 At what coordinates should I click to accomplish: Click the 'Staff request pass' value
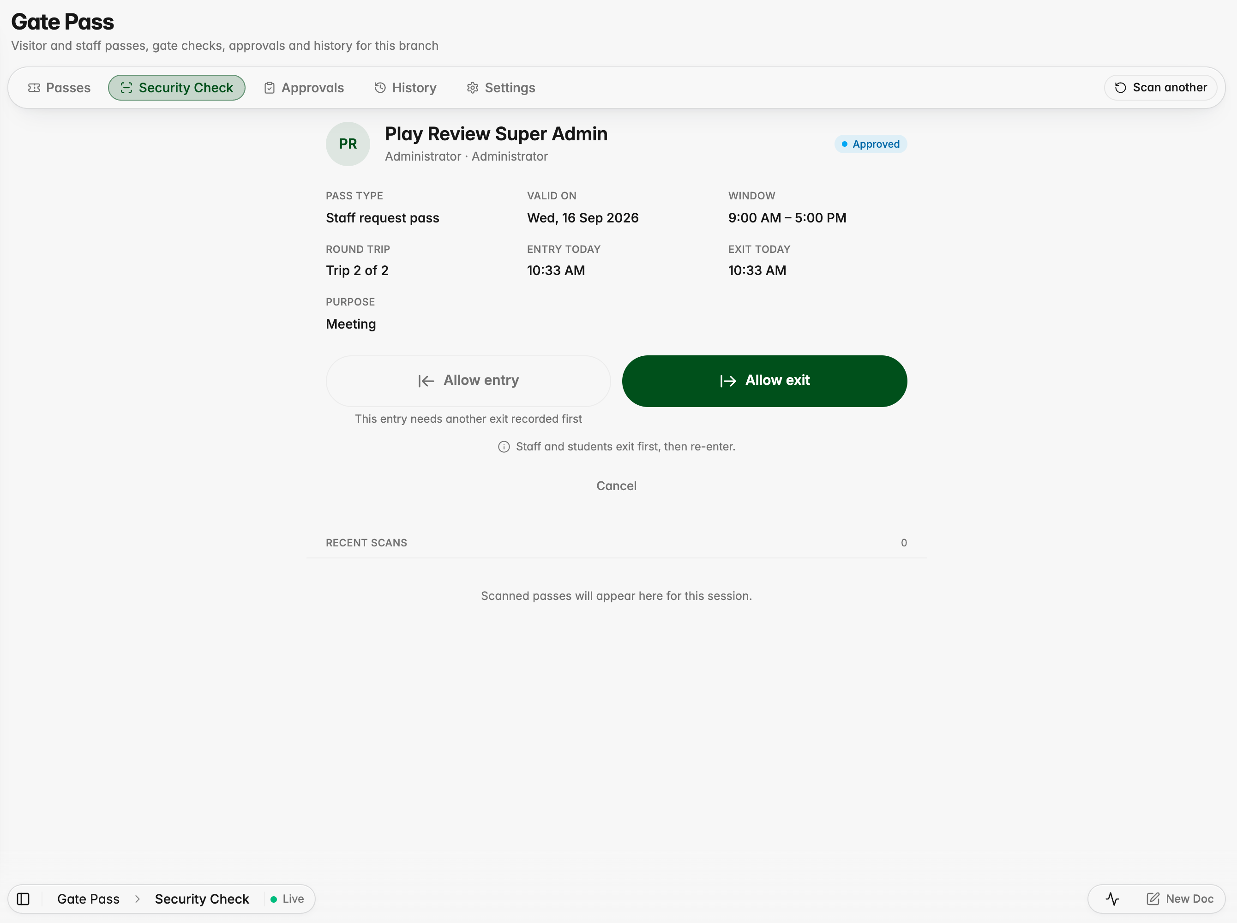click(383, 218)
